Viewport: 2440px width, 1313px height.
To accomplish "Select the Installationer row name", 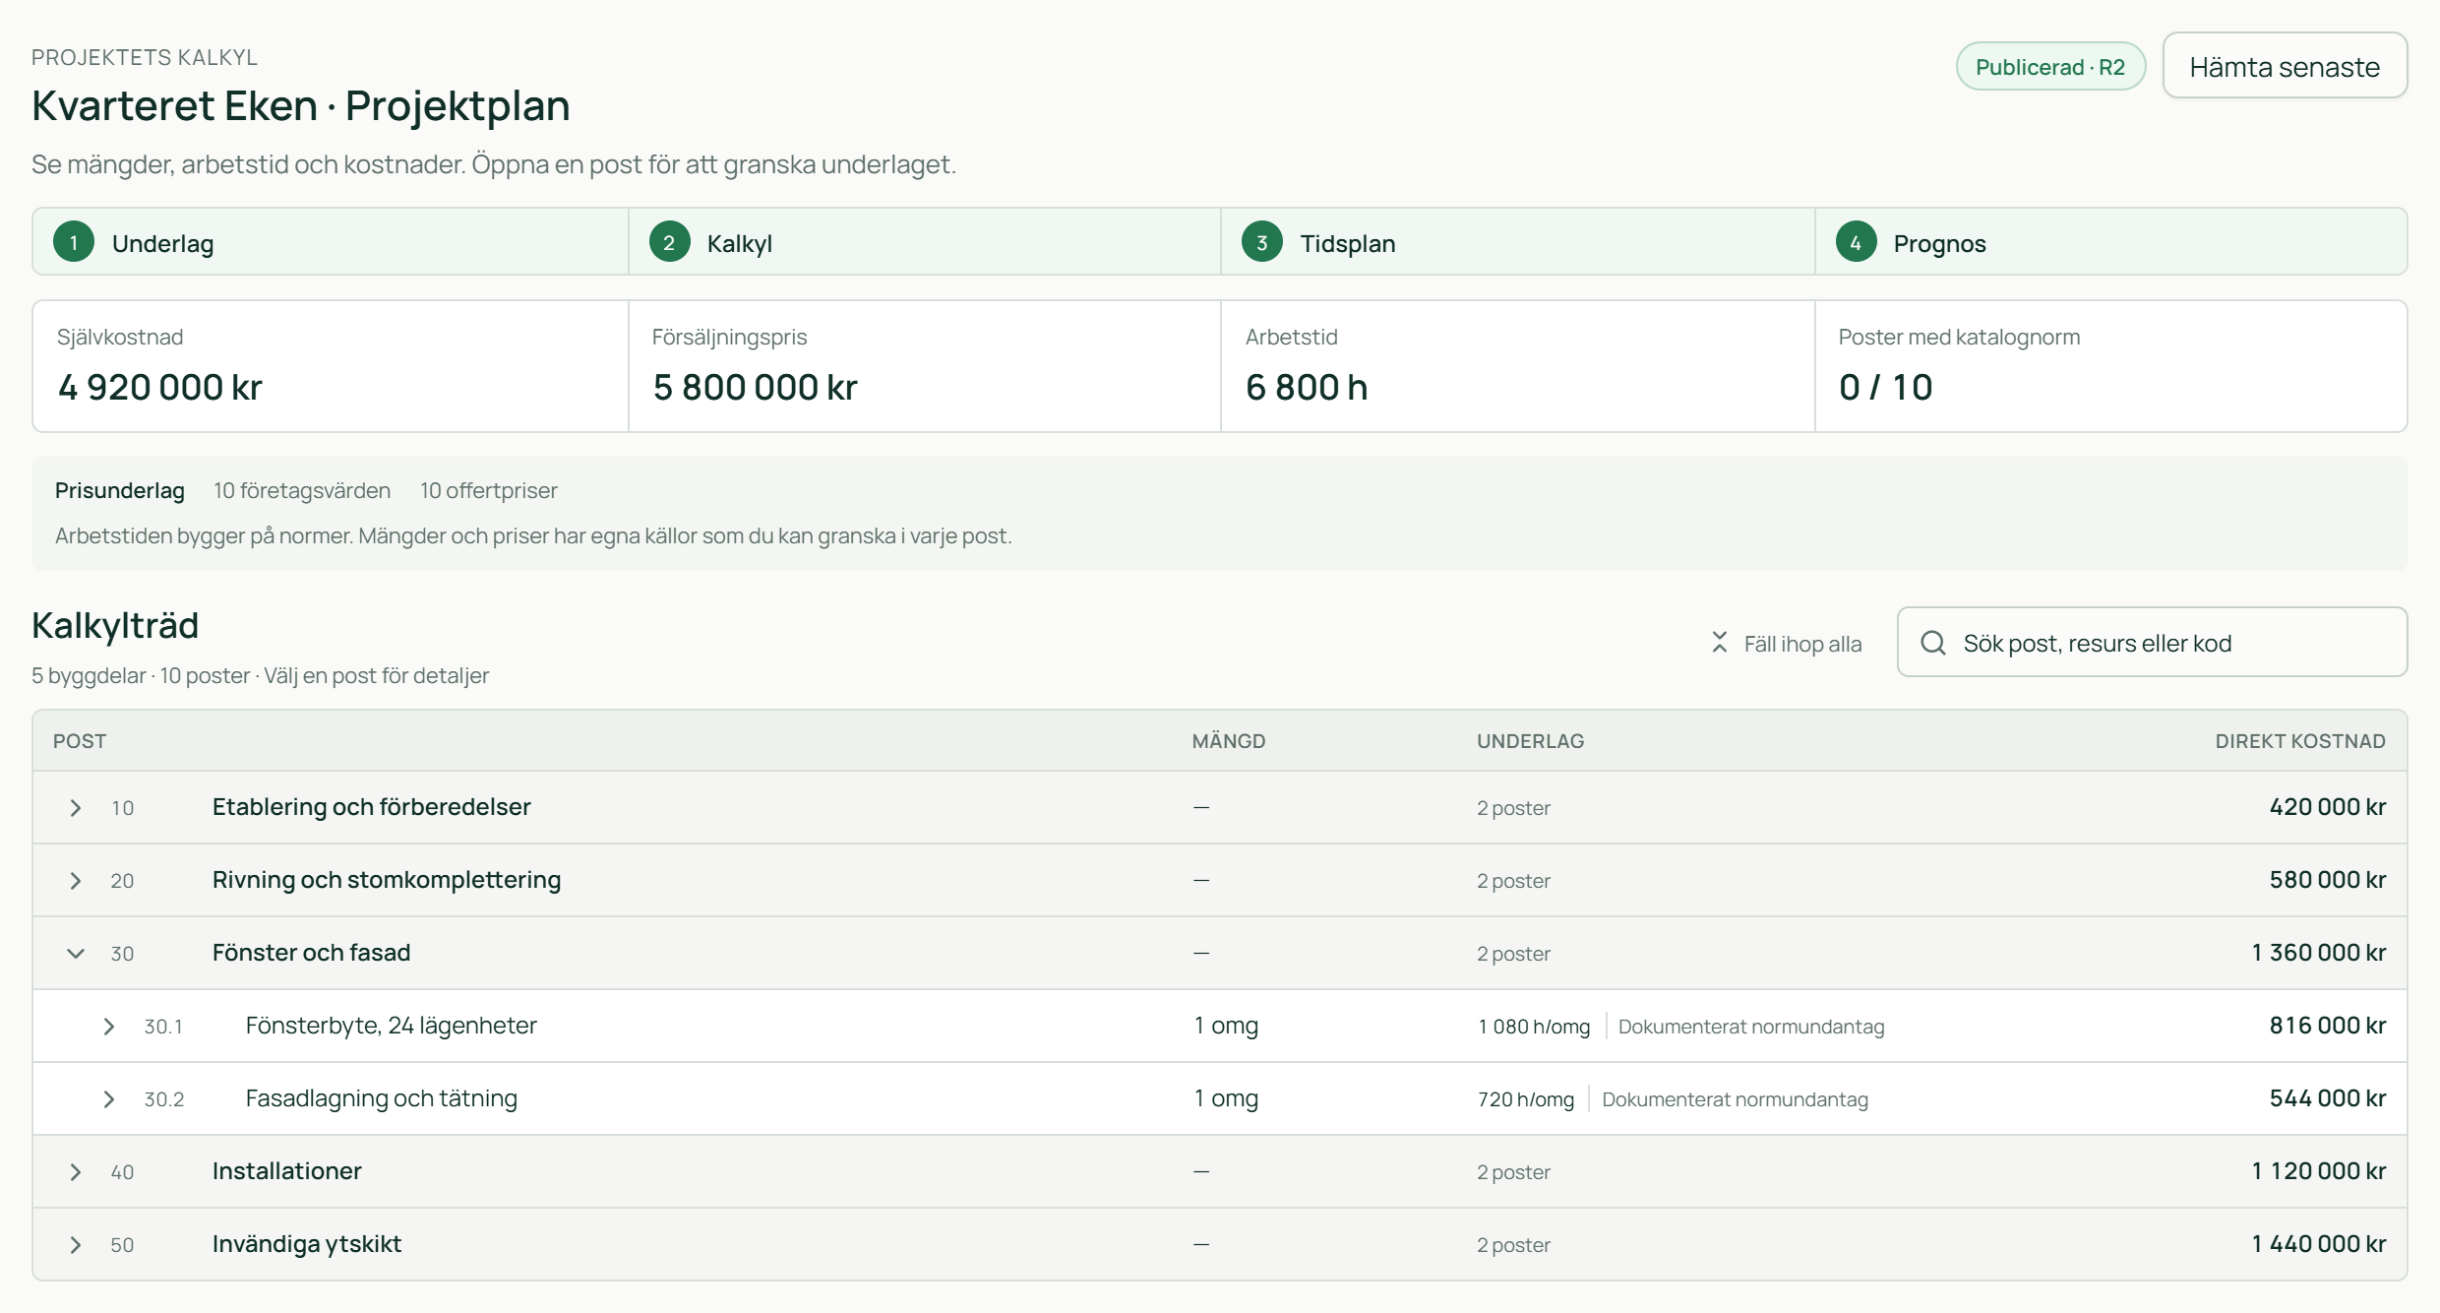I will [287, 1171].
